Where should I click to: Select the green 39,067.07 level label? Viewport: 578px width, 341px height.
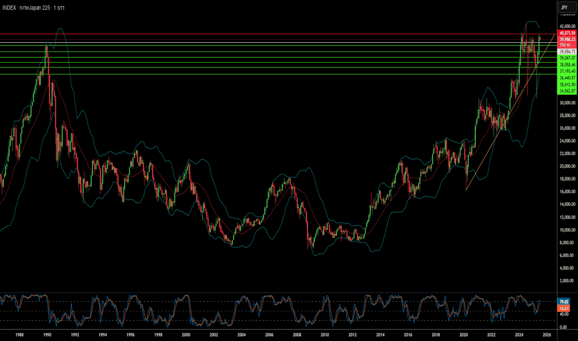click(x=567, y=58)
